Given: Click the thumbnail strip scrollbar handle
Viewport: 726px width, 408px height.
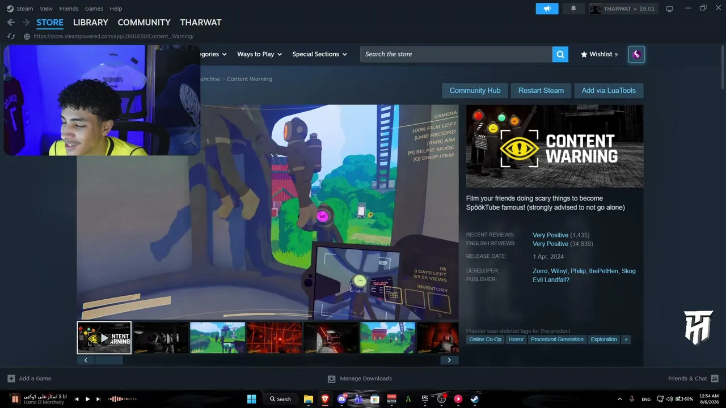Looking at the screenshot, I should coord(109,360).
